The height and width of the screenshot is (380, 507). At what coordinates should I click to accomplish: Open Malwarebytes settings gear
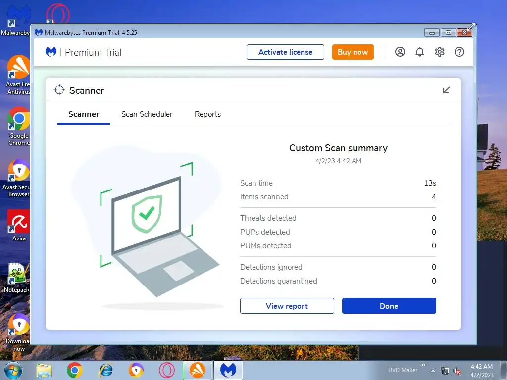pyautogui.click(x=440, y=52)
